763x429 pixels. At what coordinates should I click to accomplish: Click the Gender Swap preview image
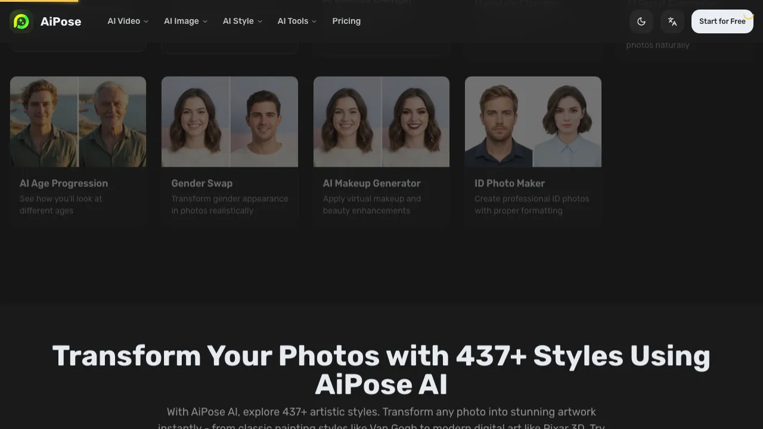point(229,122)
